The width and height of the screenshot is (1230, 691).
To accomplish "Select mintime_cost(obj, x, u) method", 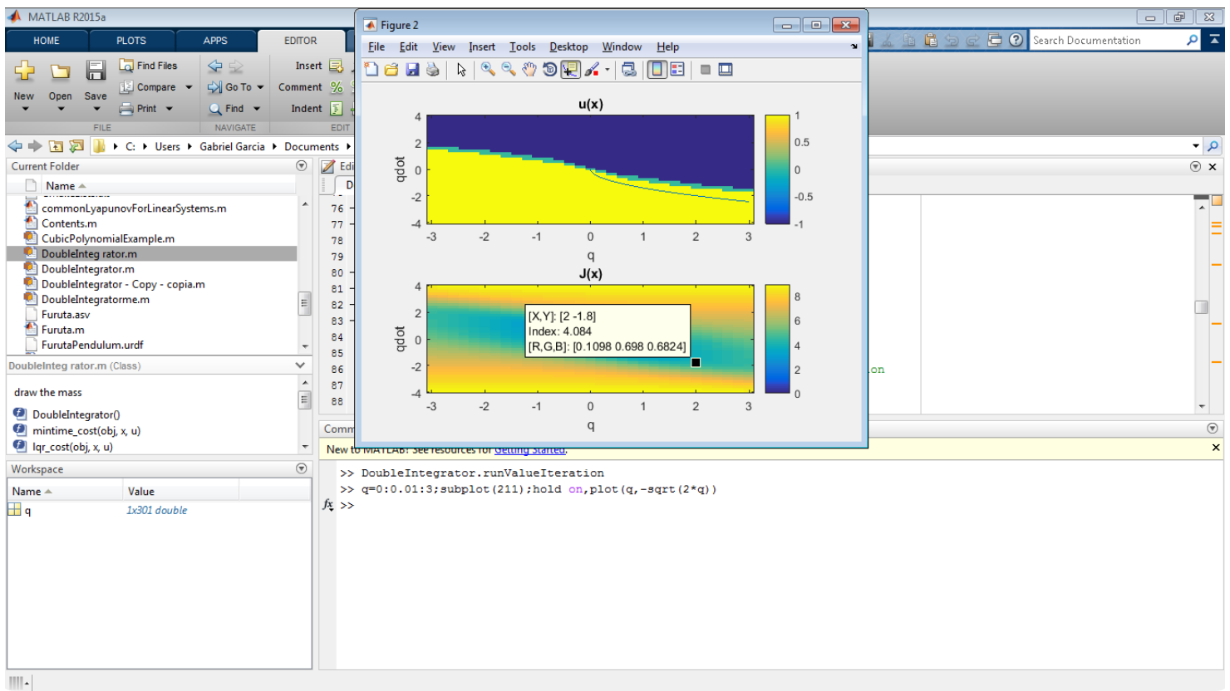I will point(86,431).
